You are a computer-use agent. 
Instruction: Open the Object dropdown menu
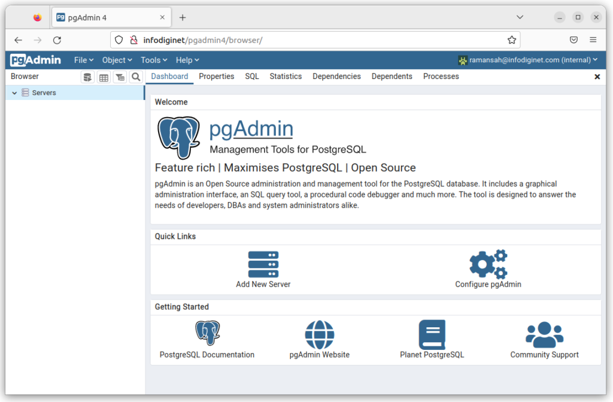tap(117, 60)
